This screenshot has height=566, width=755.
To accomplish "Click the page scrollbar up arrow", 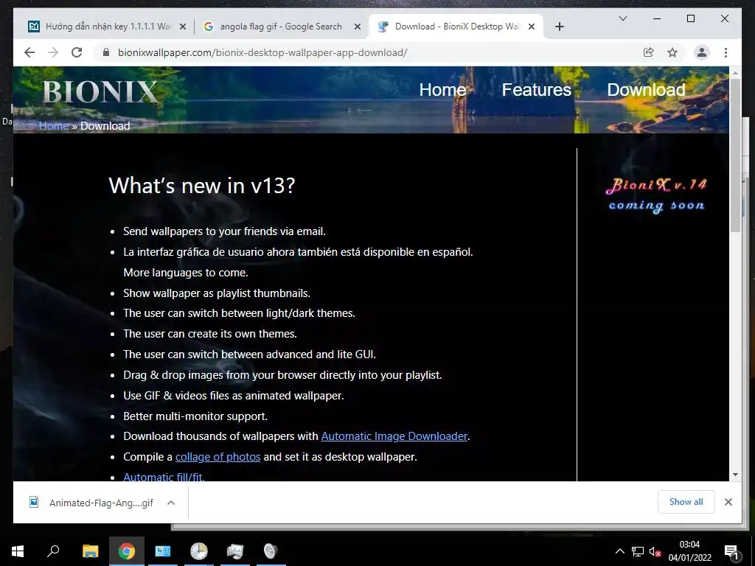I will tap(735, 72).
